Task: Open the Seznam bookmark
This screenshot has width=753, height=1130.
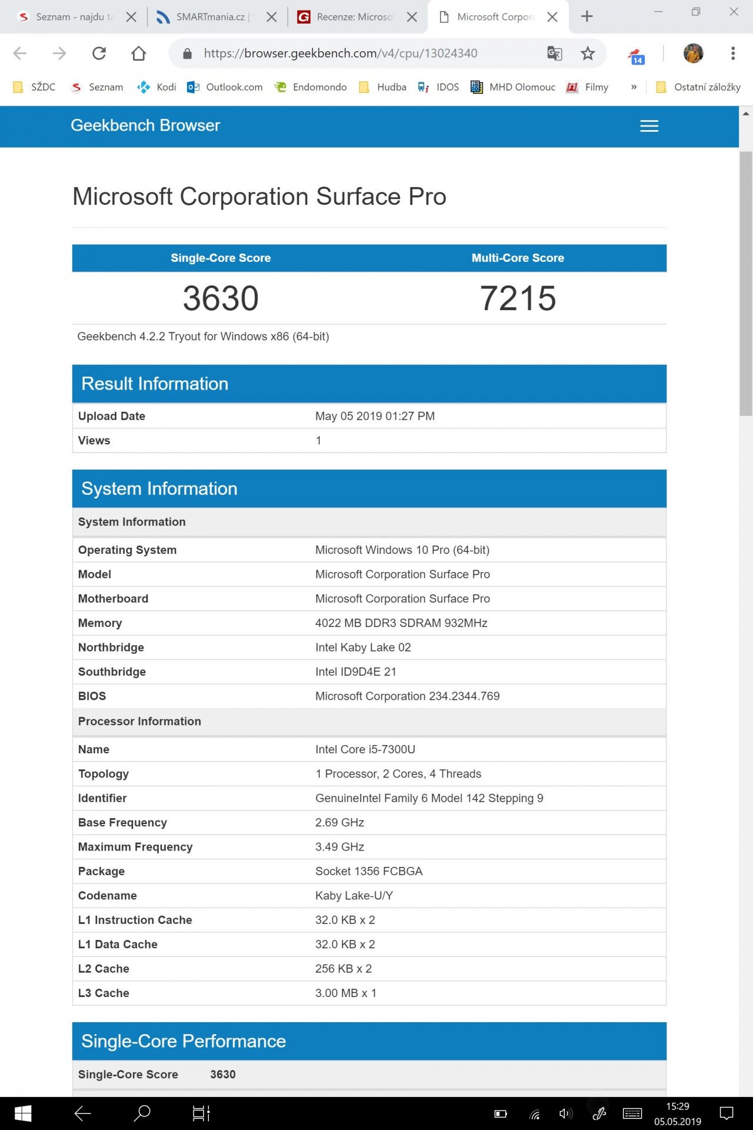Action: [x=97, y=87]
